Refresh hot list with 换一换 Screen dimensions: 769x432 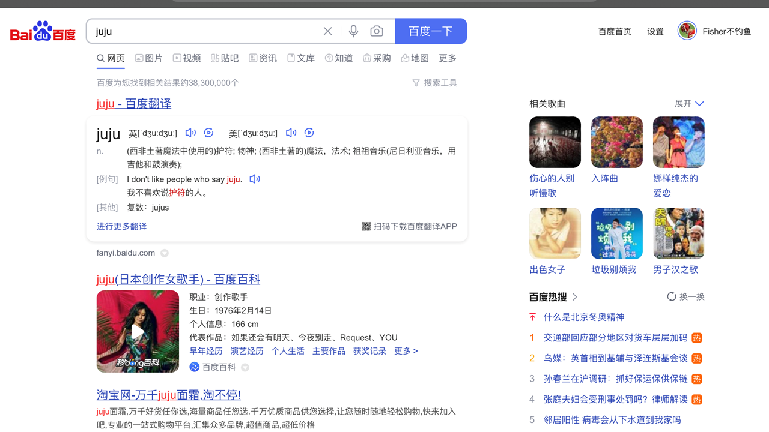tap(685, 297)
